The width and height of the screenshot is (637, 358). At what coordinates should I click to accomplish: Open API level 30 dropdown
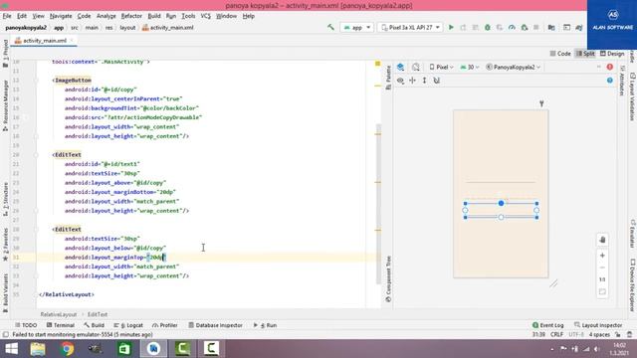pyautogui.click(x=470, y=67)
